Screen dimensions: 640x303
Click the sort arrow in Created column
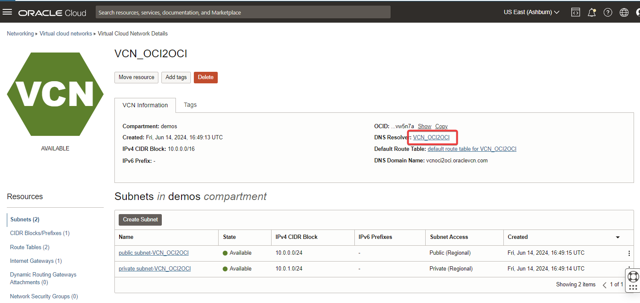point(618,237)
